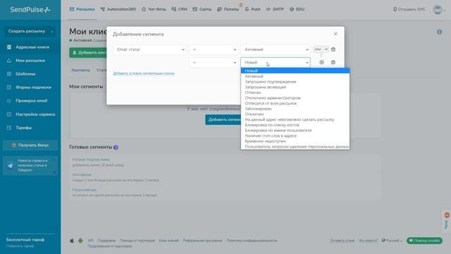Open the Сайты section
Viewport: 451px width, 254px height.
point(202,9)
